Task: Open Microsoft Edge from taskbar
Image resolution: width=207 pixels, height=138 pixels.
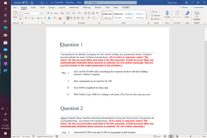Action: [x=6, y=28]
